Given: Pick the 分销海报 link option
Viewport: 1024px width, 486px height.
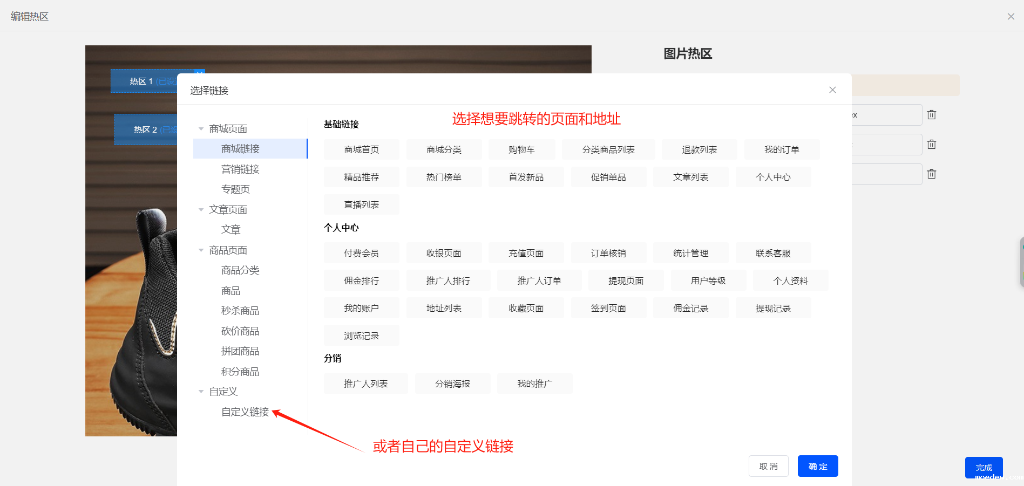Looking at the screenshot, I should tap(452, 384).
